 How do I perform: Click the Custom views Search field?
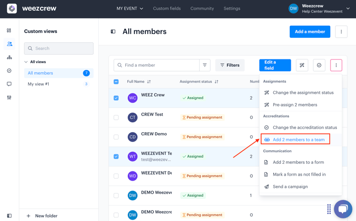[x=58, y=49]
